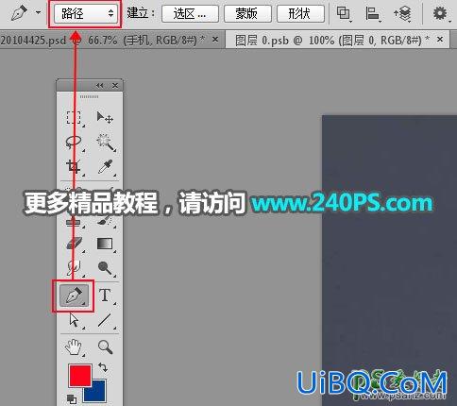457x406 pixels.
Task: Close the floating toolbox panel
Action: point(115,85)
